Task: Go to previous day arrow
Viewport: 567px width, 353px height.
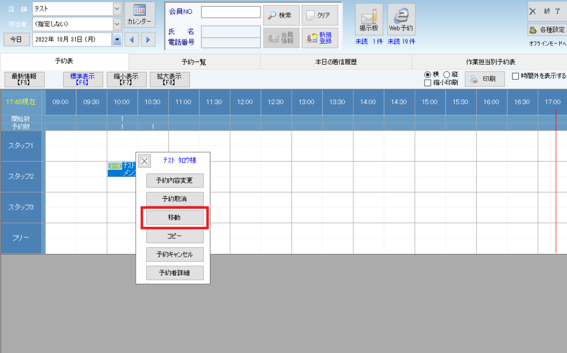Action: pos(132,39)
